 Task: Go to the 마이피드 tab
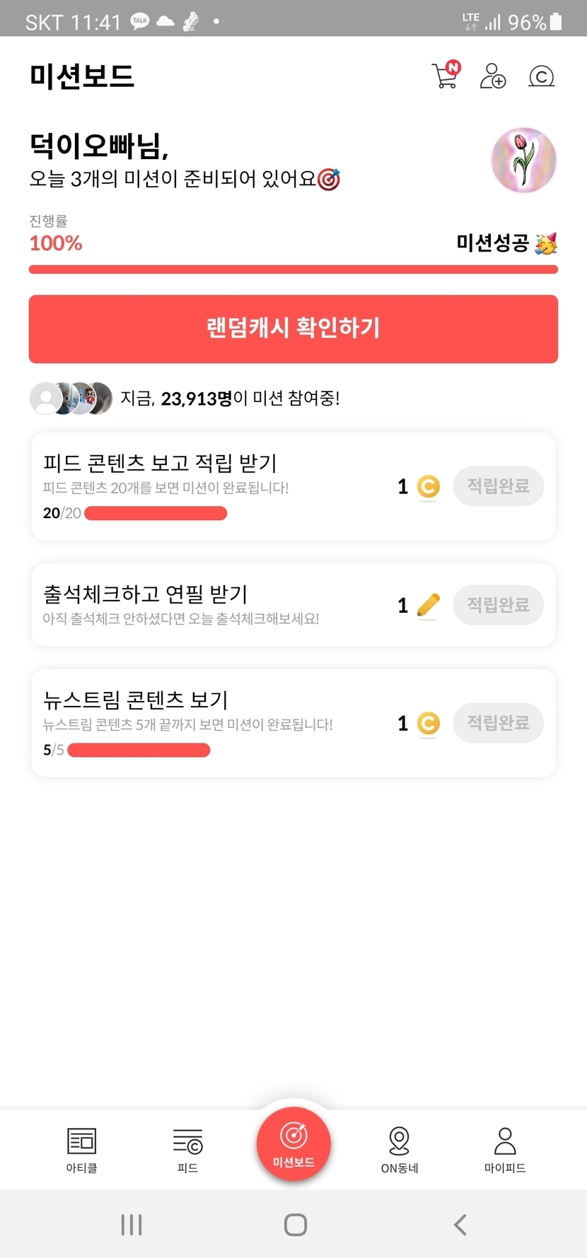point(505,1150)
